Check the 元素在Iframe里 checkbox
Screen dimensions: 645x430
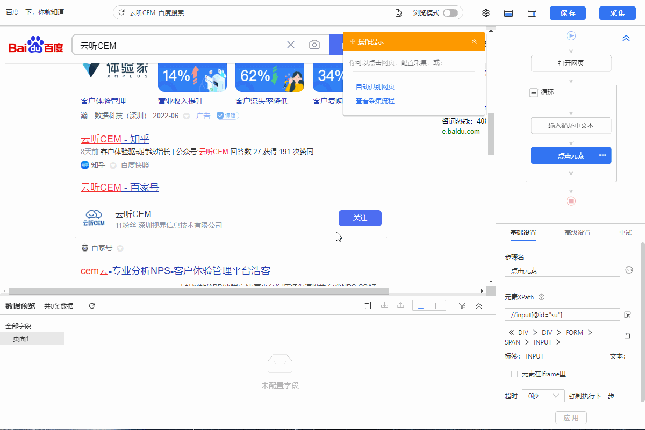(x=514, y=374)
